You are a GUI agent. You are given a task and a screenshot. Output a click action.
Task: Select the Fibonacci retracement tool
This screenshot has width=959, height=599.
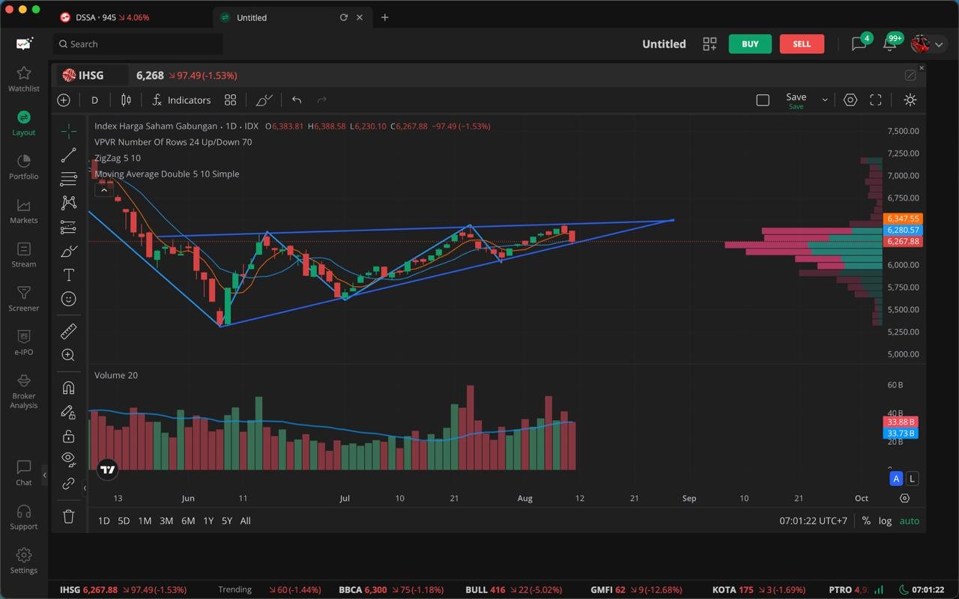[x=68, y=179]
